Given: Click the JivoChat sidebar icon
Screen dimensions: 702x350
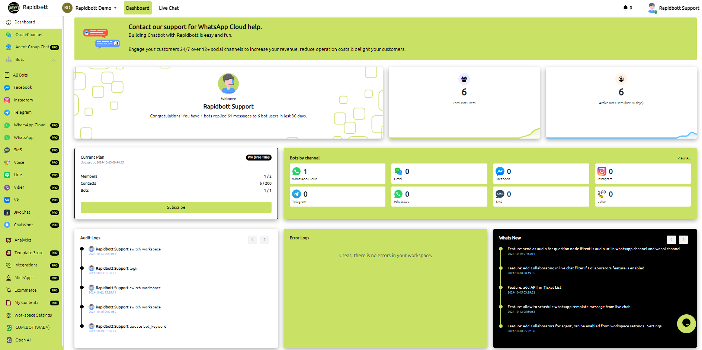Looking at the screenshot, I should [x=7, y=213].
